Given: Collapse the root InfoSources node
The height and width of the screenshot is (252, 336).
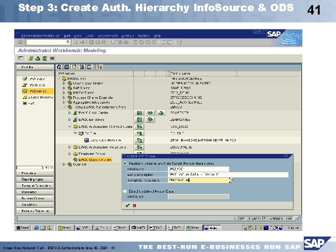Looking at the screenshot, I should [58, 79].
